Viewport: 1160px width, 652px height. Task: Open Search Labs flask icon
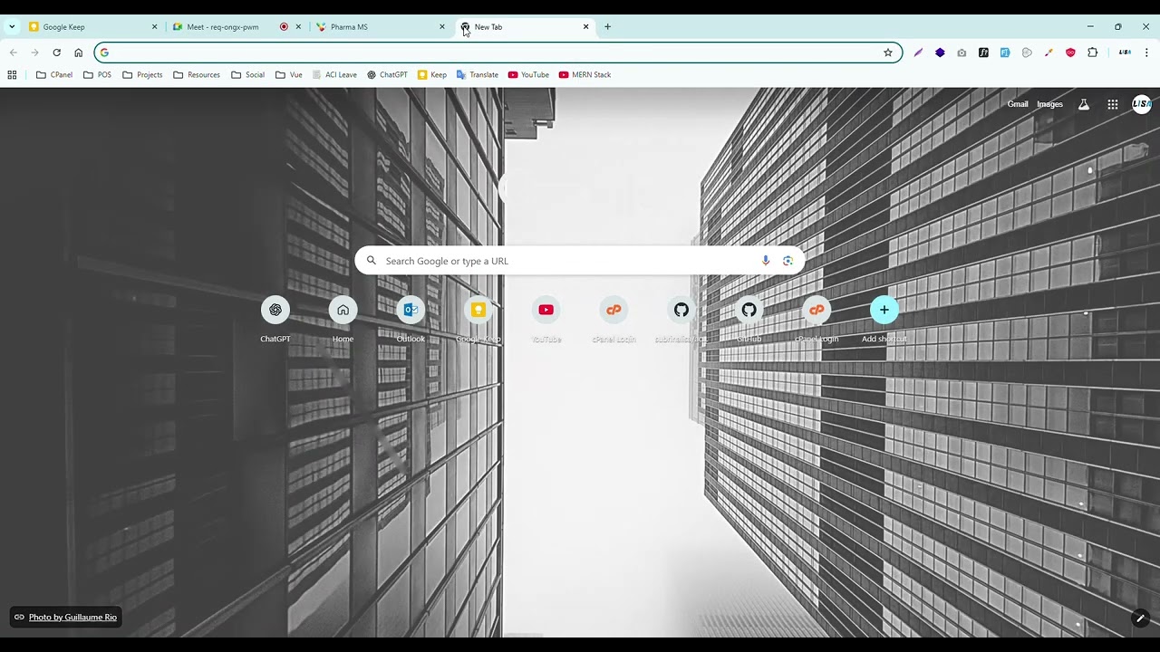coord(1083,104)
